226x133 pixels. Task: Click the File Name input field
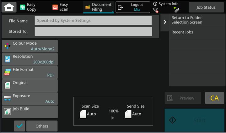coord(93,21)
